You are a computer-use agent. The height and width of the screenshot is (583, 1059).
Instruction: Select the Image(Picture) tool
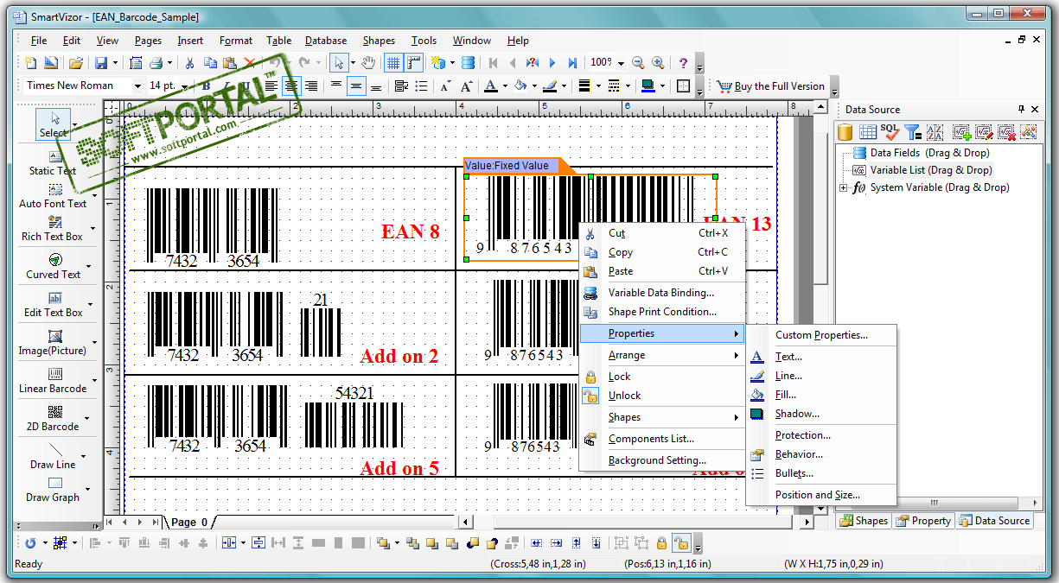tap(53, 343)
